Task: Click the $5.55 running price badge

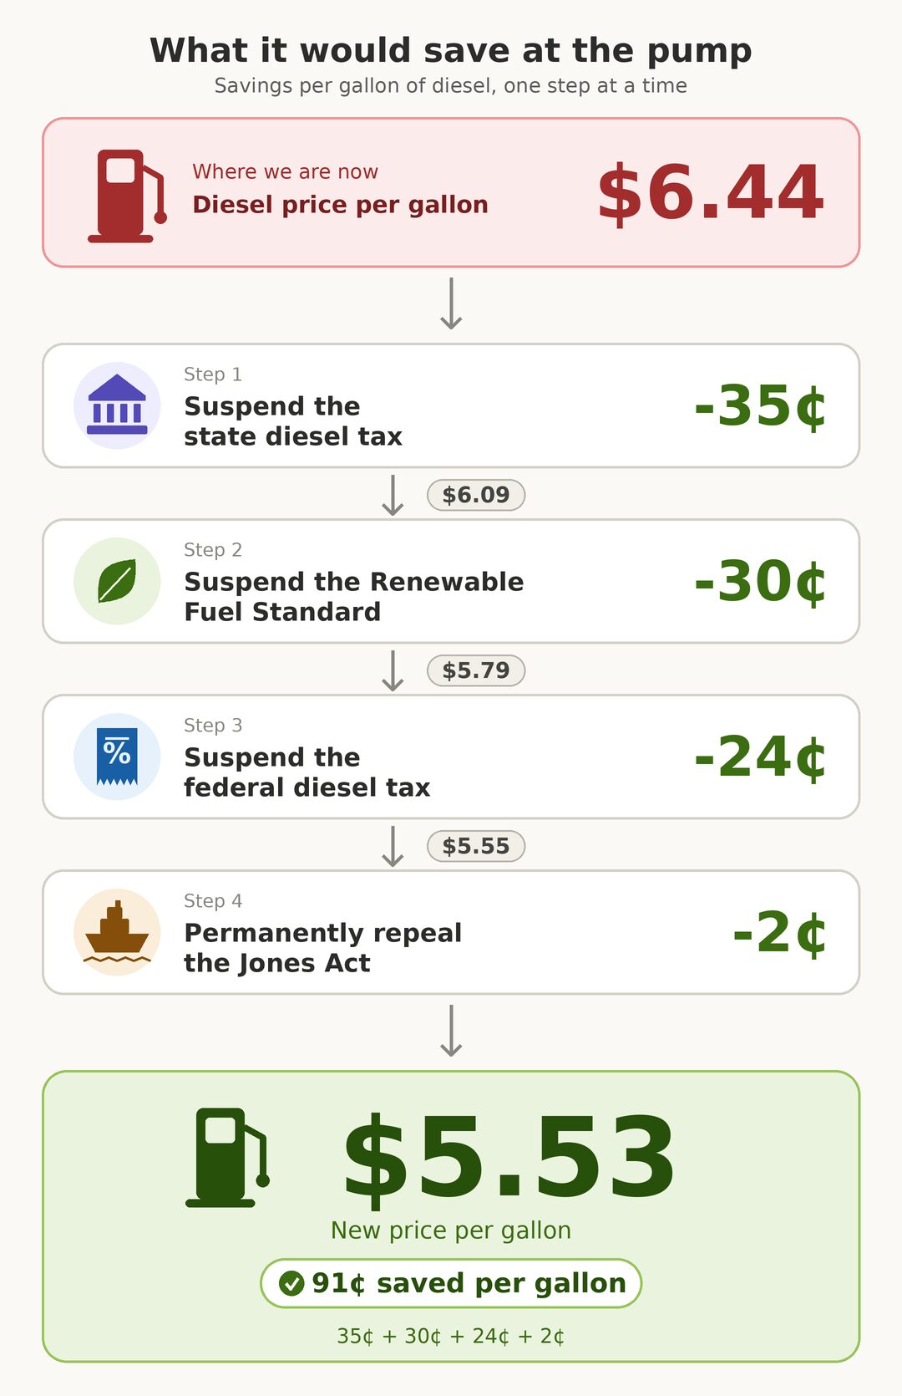Action: [476, 846]
